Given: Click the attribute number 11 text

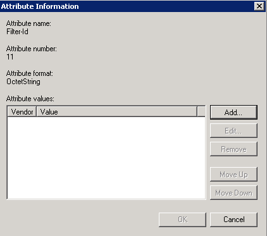Looking at the screenshot, I should [10, 57].
